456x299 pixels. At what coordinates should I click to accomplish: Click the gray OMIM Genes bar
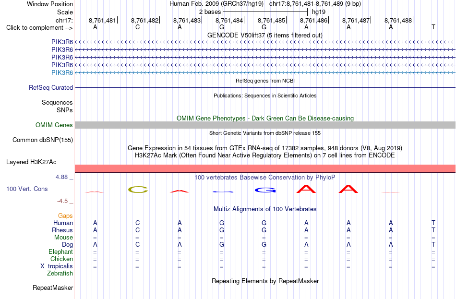(x=265, y=125)
